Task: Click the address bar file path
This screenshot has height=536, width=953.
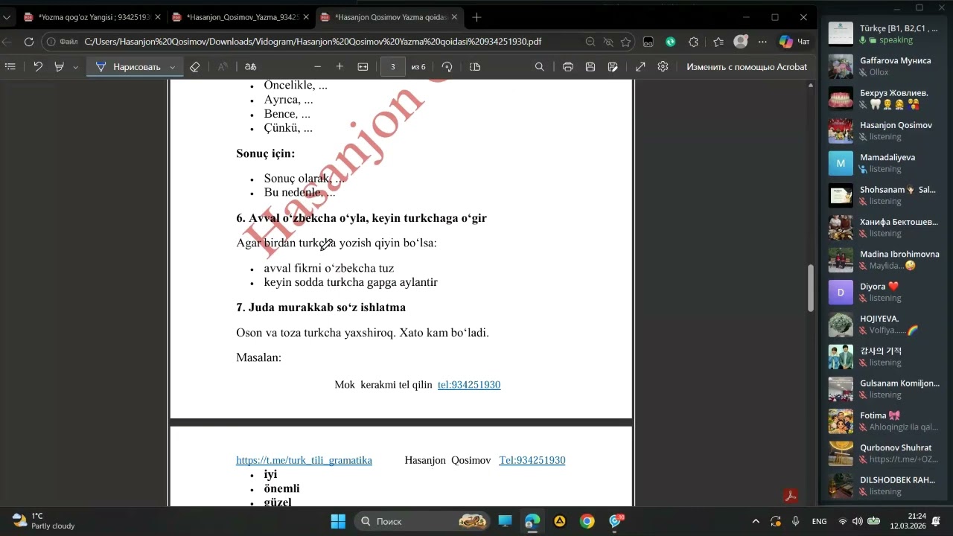Action: (313, 42)
